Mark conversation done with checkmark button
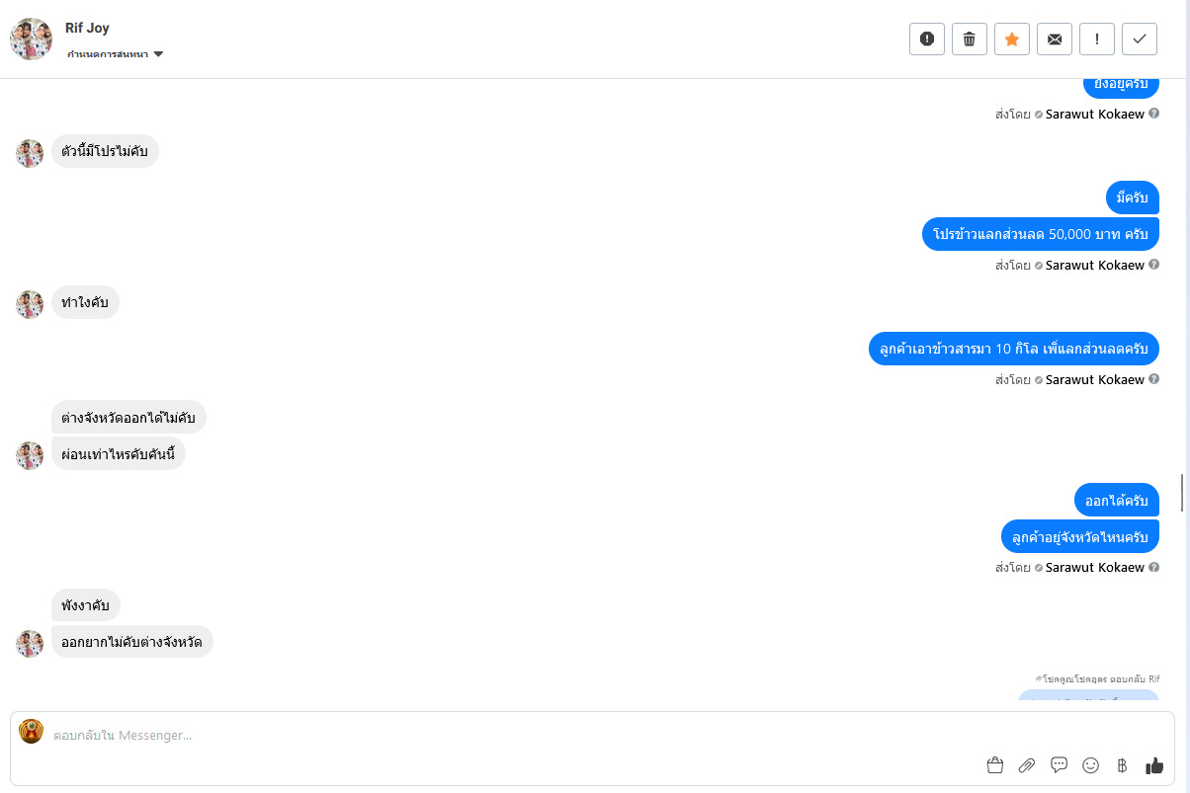The width and height of the screenshot is (1190, 793). click(x=1140, y=39)
